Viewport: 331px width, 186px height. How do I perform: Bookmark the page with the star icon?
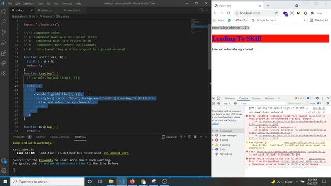(276, 13)
